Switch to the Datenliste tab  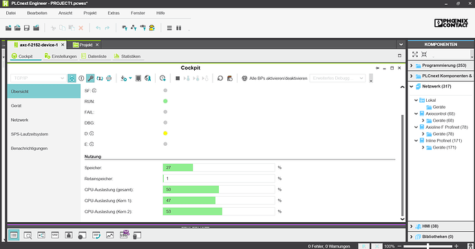tap(94, 56)
